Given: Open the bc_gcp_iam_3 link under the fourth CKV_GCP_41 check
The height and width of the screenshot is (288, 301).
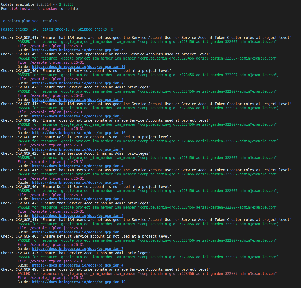Looking at the screenshot, I should (78, 232).
